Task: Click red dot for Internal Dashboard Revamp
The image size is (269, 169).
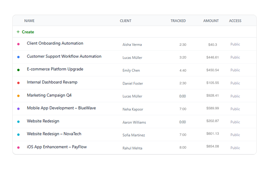Action: pos(18,83)
